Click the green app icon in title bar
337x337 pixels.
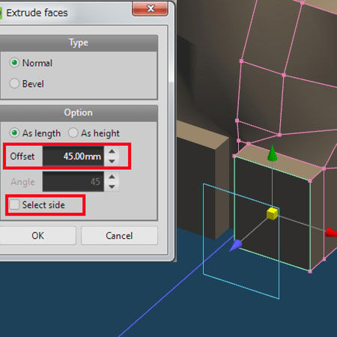1,13
